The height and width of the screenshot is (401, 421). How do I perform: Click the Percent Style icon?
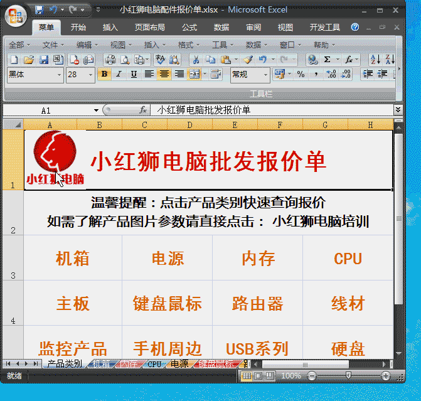[301, 75]
